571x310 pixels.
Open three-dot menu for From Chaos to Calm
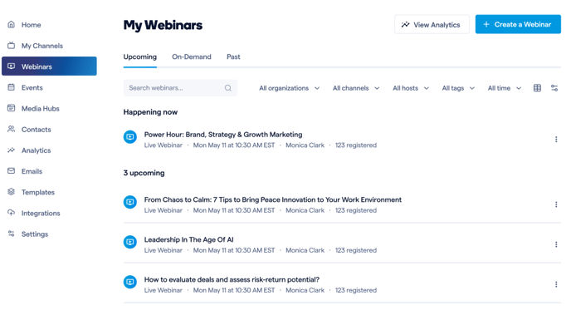pos(556,204)
